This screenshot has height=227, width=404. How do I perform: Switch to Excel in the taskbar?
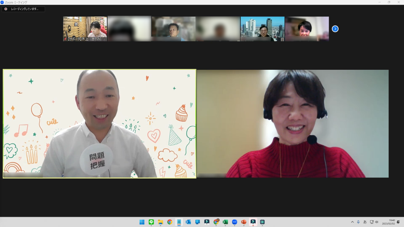pyautogui.click(x=225, y=222)
